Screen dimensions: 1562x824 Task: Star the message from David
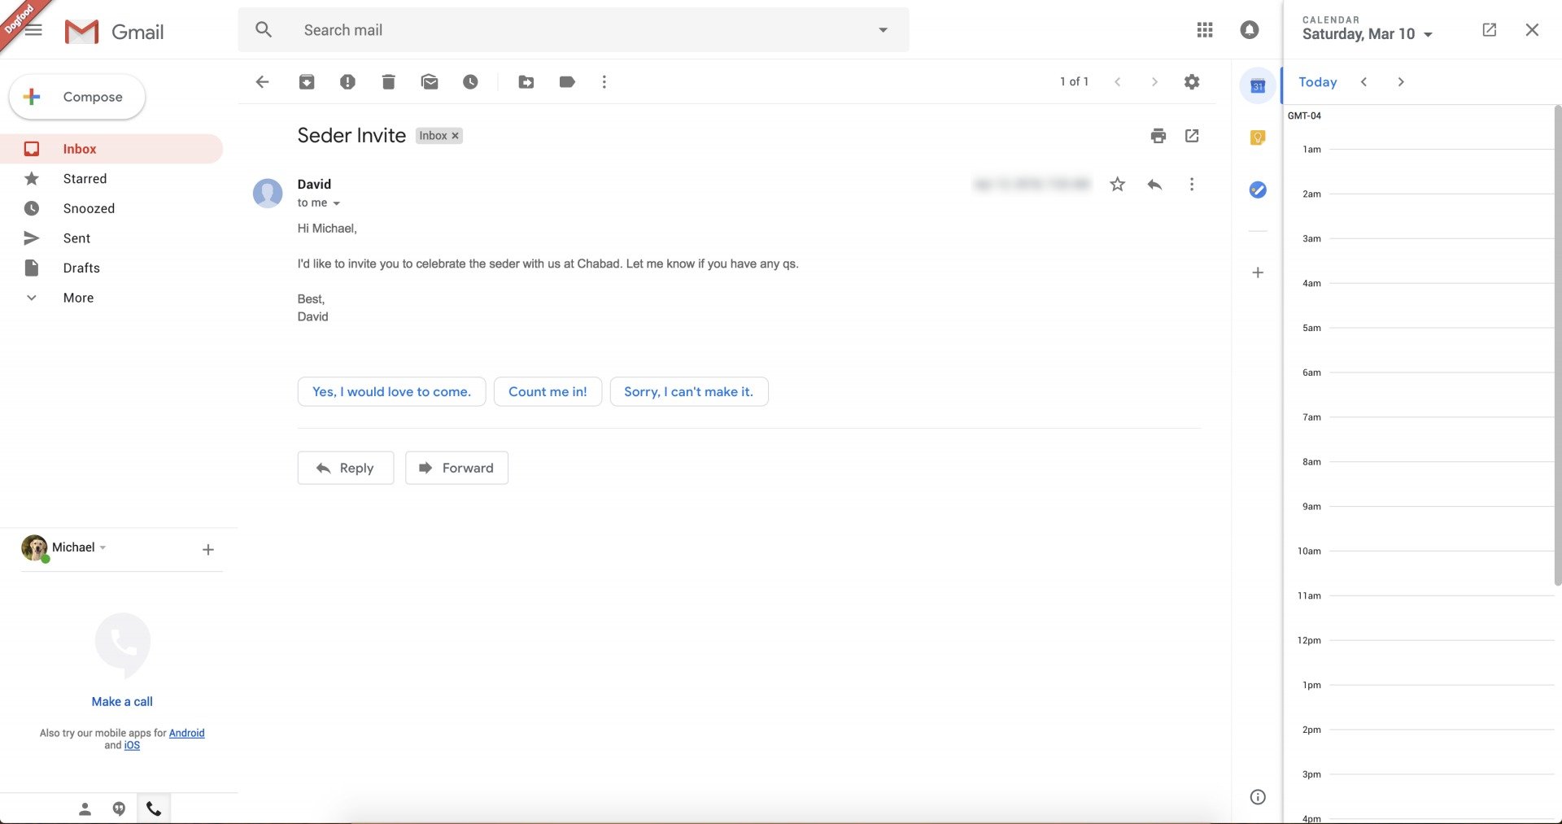click(x=1118, y=185)
